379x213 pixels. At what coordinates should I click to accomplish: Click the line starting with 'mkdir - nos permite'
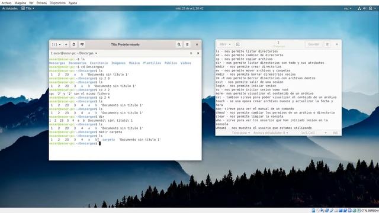click(249, 67)
